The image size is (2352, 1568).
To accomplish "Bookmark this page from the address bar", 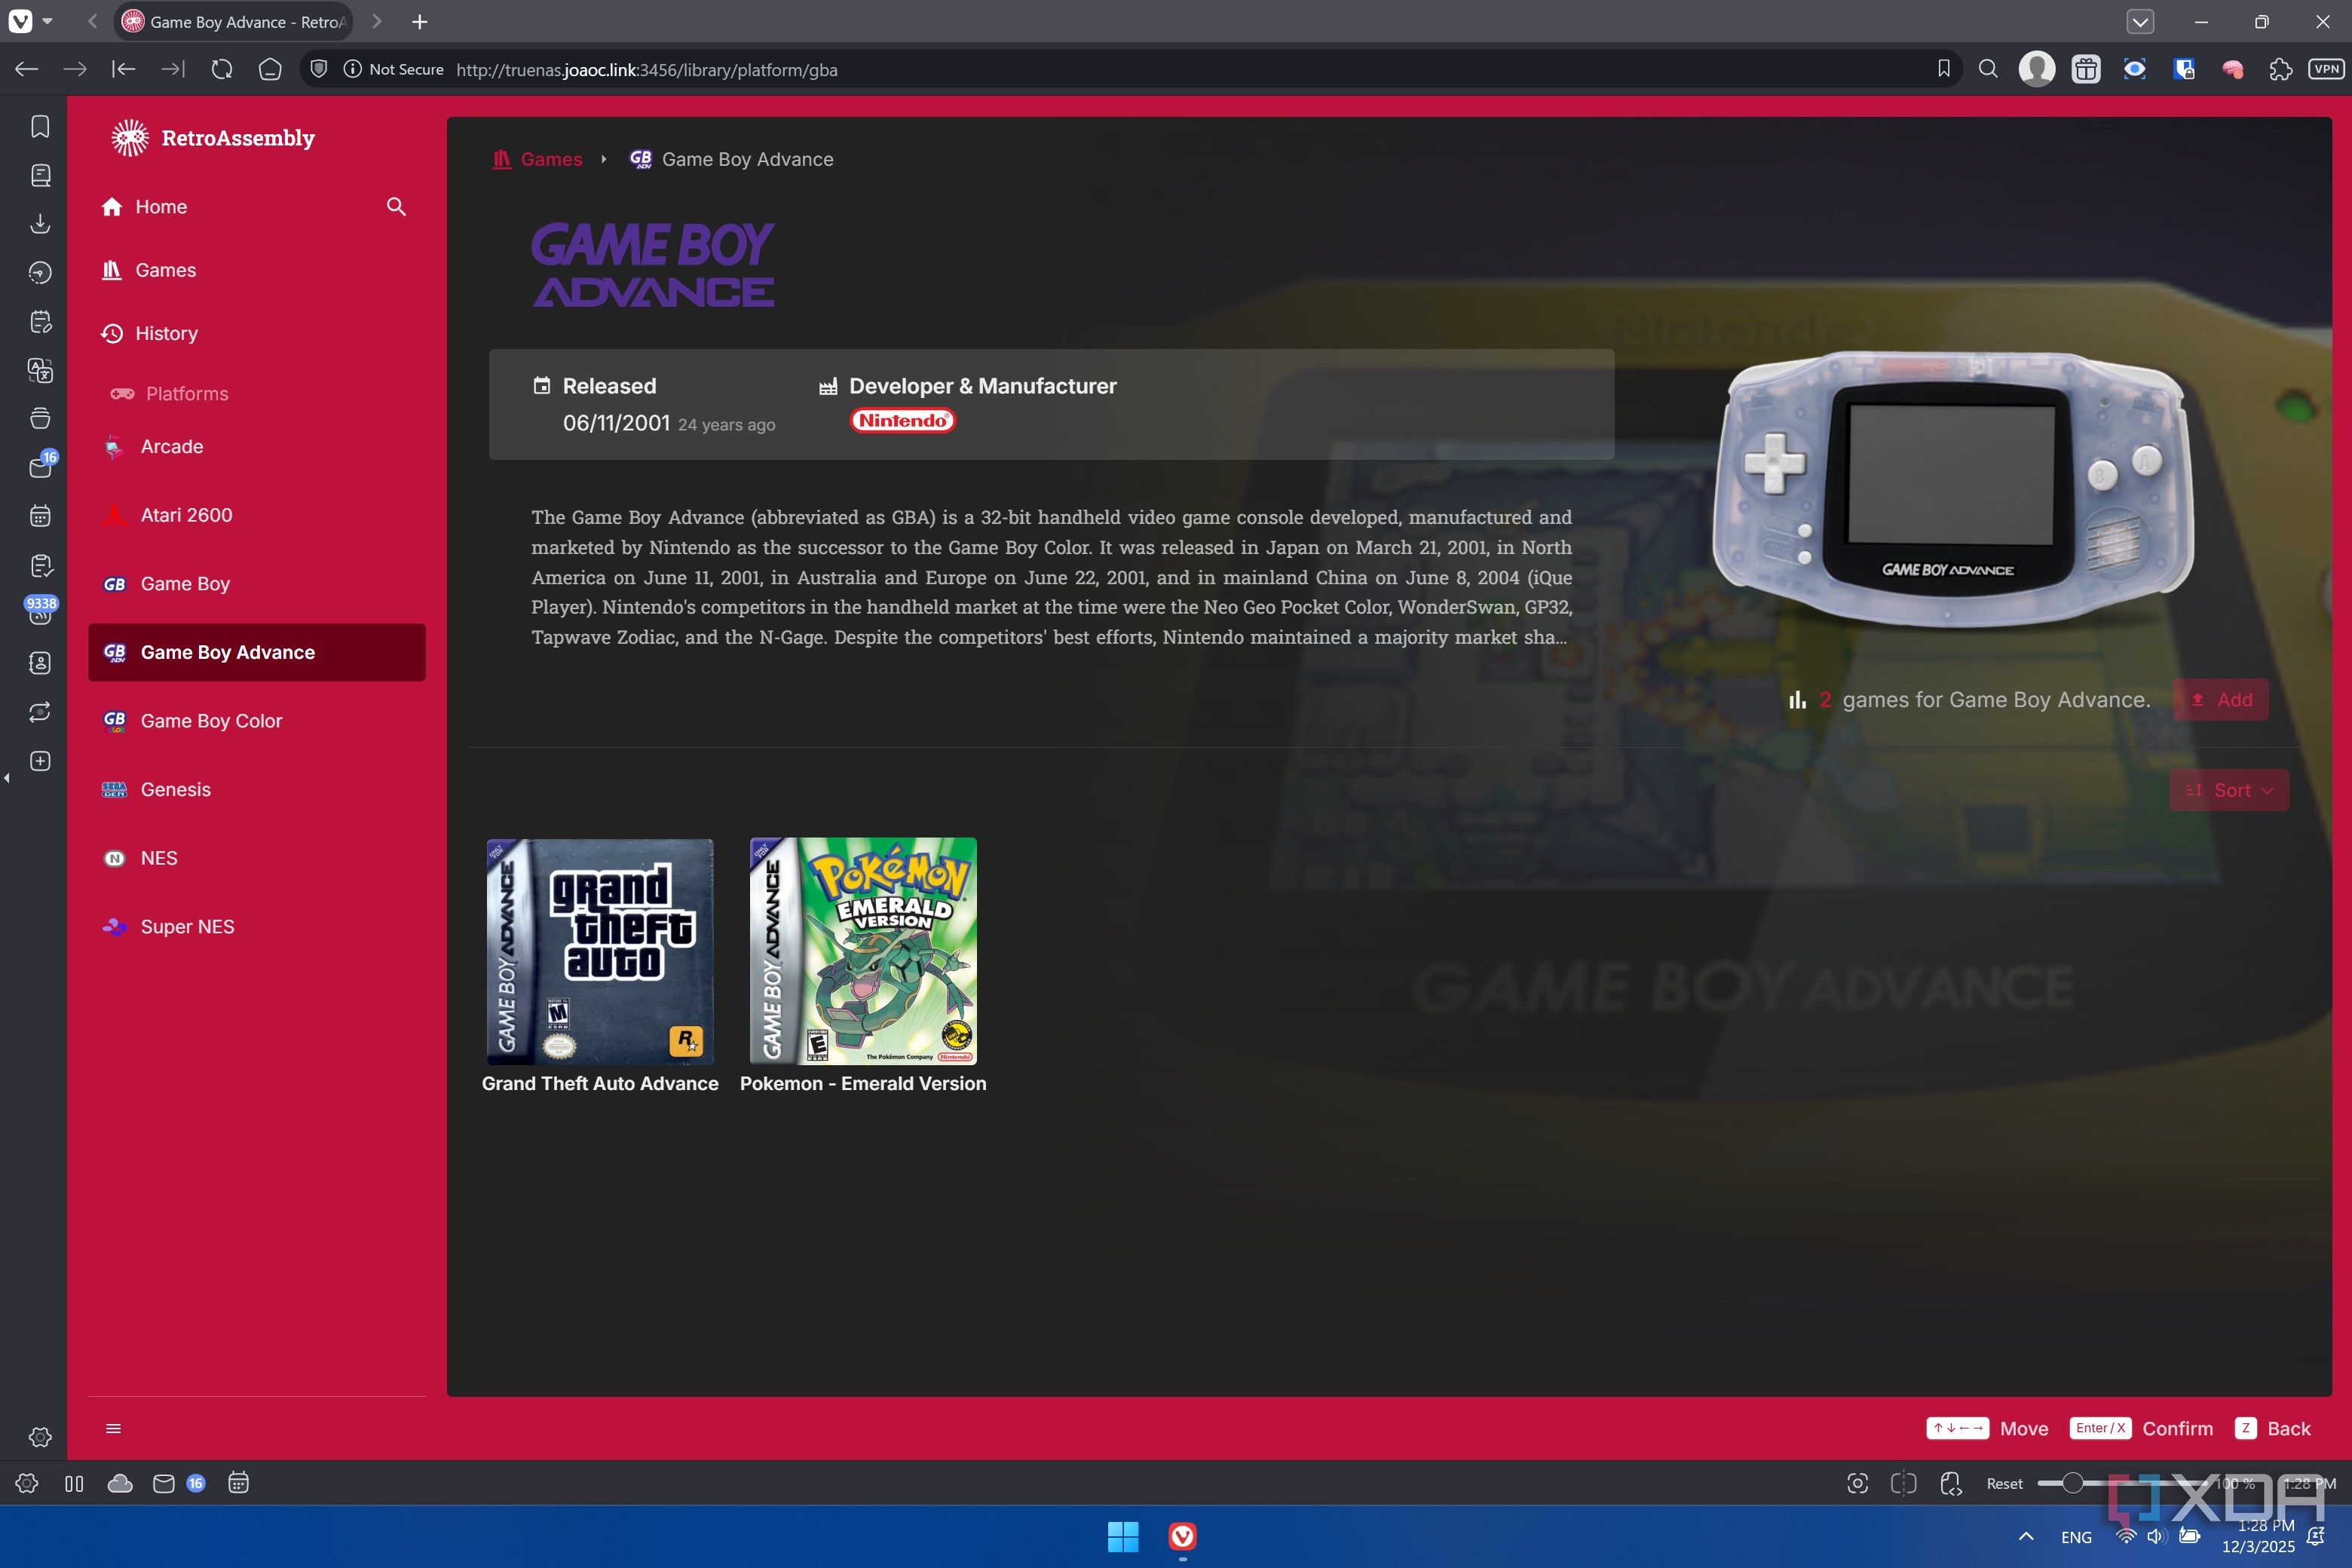I will [x=1943, y=69].
